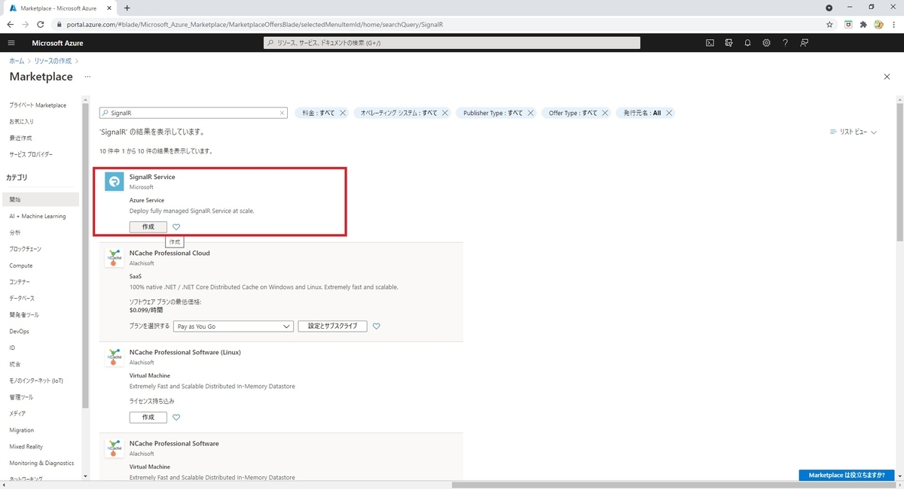Open the SignalR Service title link
The image size is (904, 489).
[152, 177]
